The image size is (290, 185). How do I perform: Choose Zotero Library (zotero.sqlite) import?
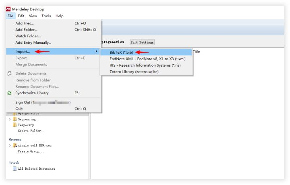[146, 72]
